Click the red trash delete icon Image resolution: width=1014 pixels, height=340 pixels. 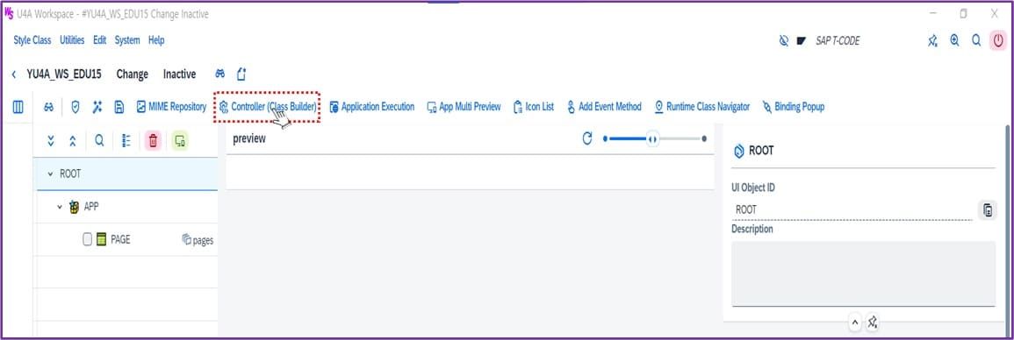[153, 141]
